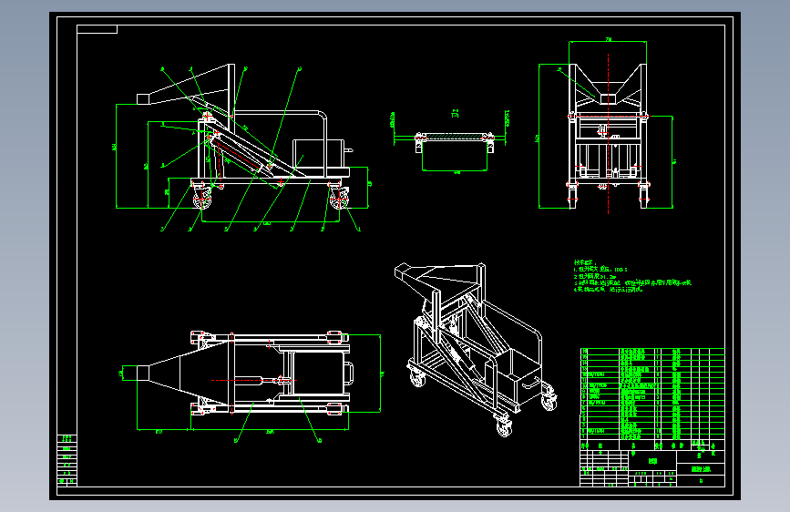This screenshot has width=790, height=512.
Task: Click the revision strip on the left sheet border
Action: tap(67, 459)
